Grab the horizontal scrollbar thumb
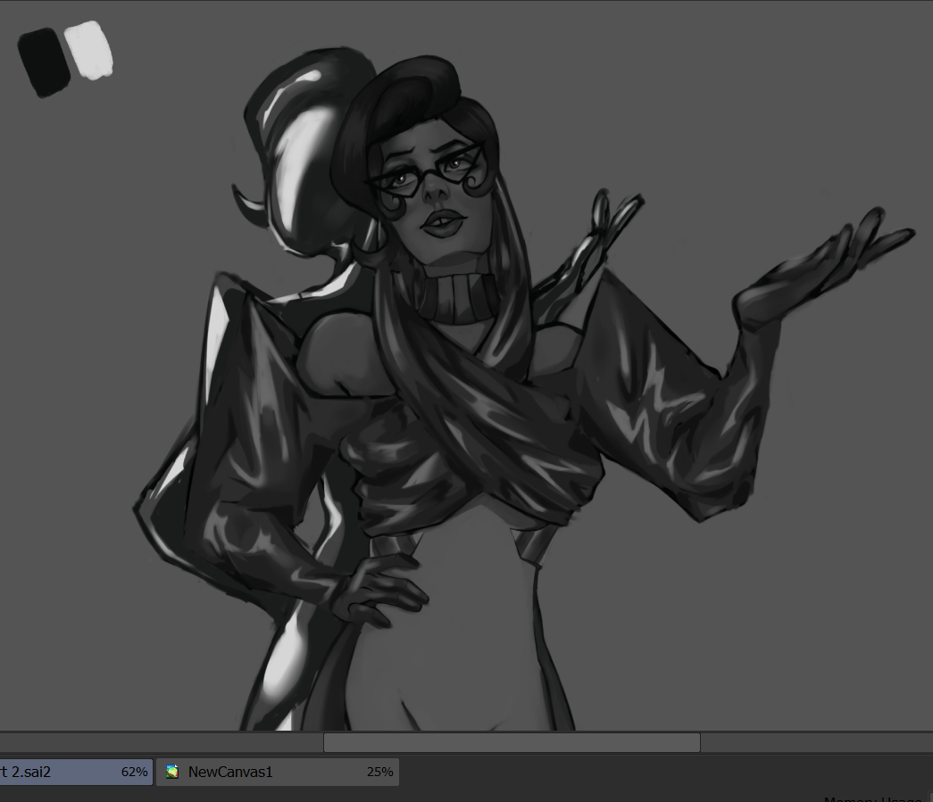This screenshot has width=933, height=802. coord(511,742)
